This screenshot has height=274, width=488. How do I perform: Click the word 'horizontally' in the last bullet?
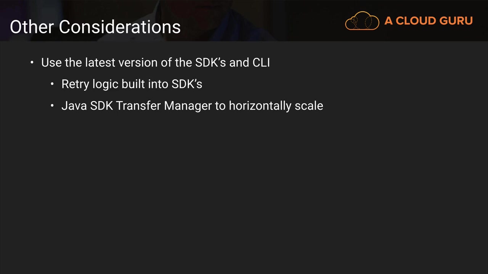click(260, 106)
